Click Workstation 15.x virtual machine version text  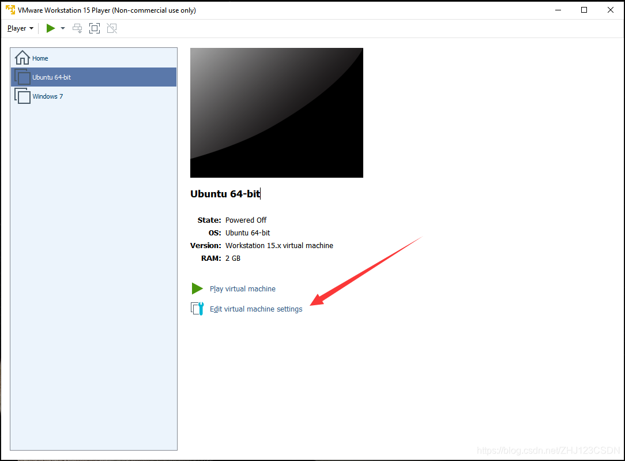279,246
